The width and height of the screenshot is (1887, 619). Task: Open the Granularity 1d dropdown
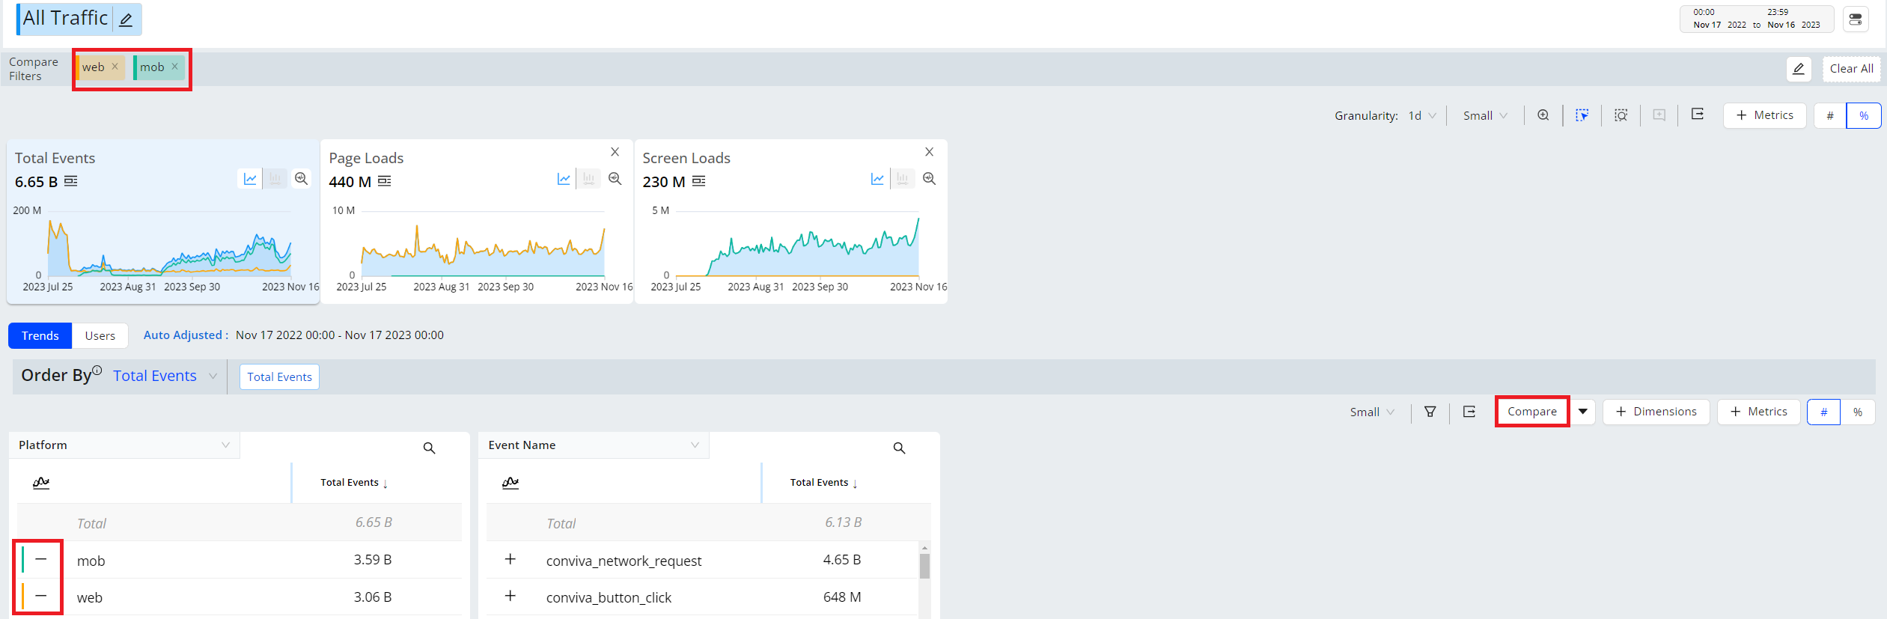1421,115
